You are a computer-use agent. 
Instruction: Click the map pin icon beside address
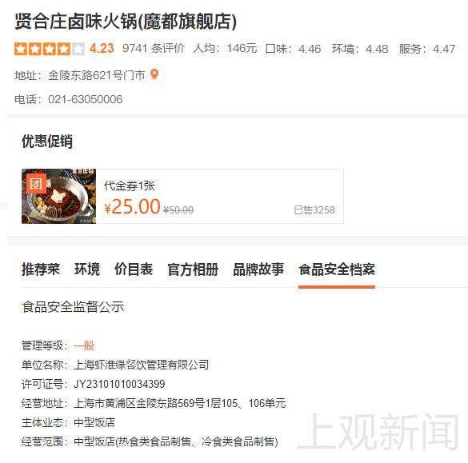[154, 74]
